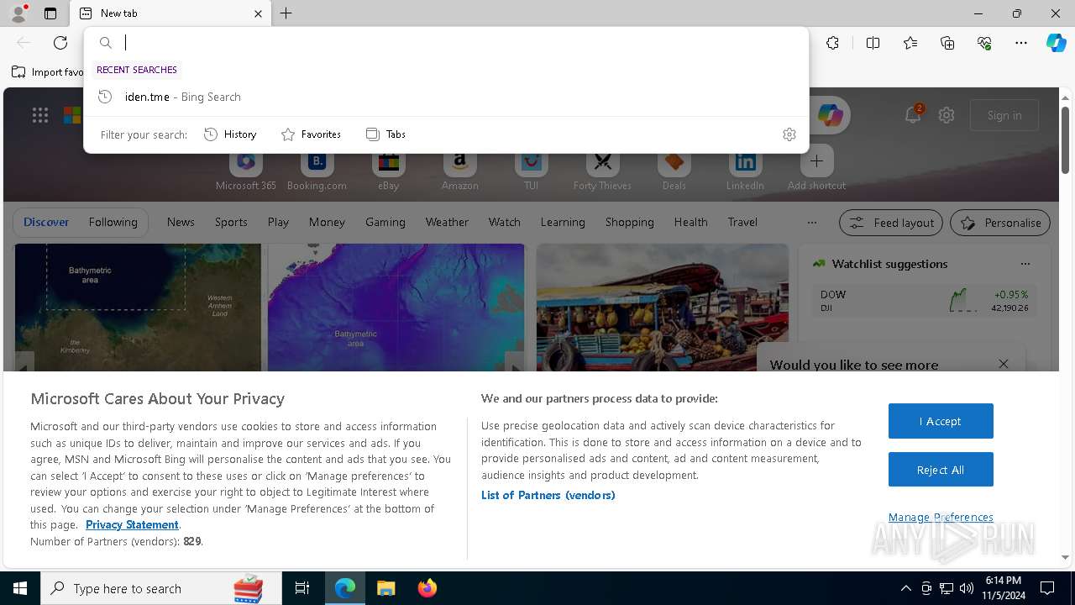Open List of Partners (vendors) link
1075x605 pixels.
pos(548,495)
